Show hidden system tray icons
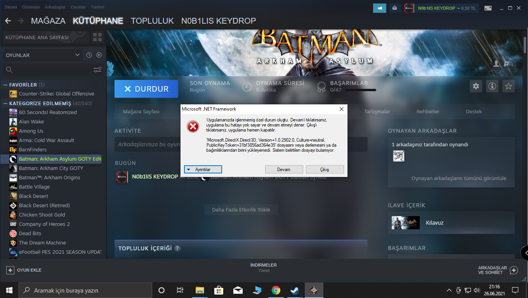 (x=449, y=290)
